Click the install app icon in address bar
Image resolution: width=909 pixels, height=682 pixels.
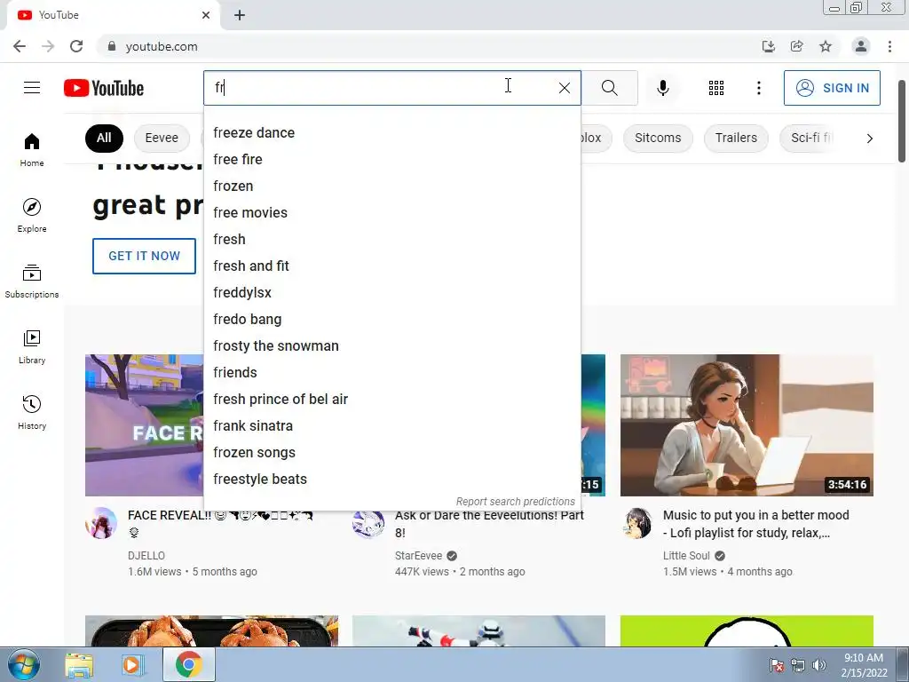[769, 46]
